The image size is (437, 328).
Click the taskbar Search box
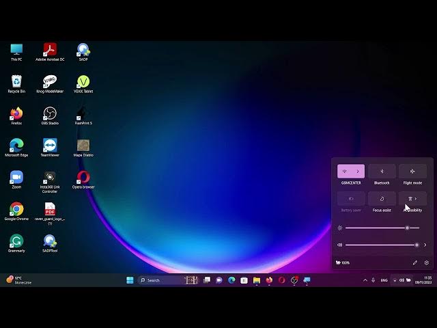168,280
